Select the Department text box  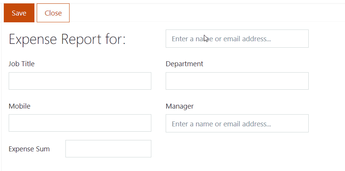pyautogui.click(x=237, y=81)
